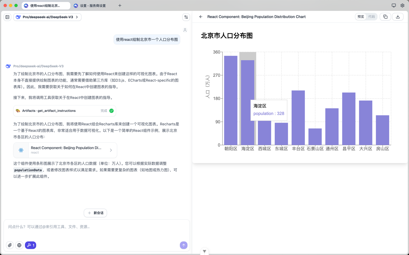The height and width of the screenshot is (255, 409).
Task: Click the 东城区 bar in the chart
Action: click(281, 134)
